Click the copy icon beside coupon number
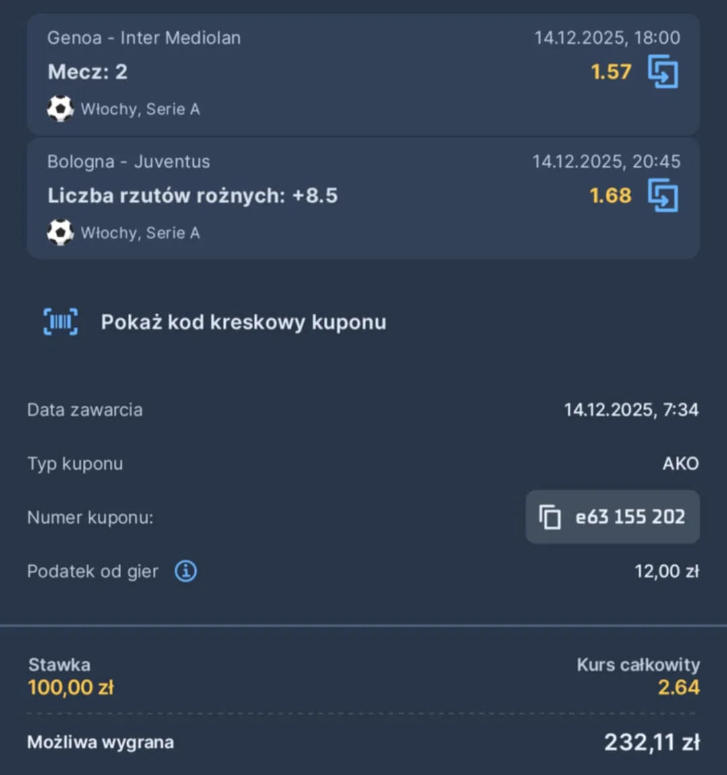 pyautogui.click(x=550, y=517)
